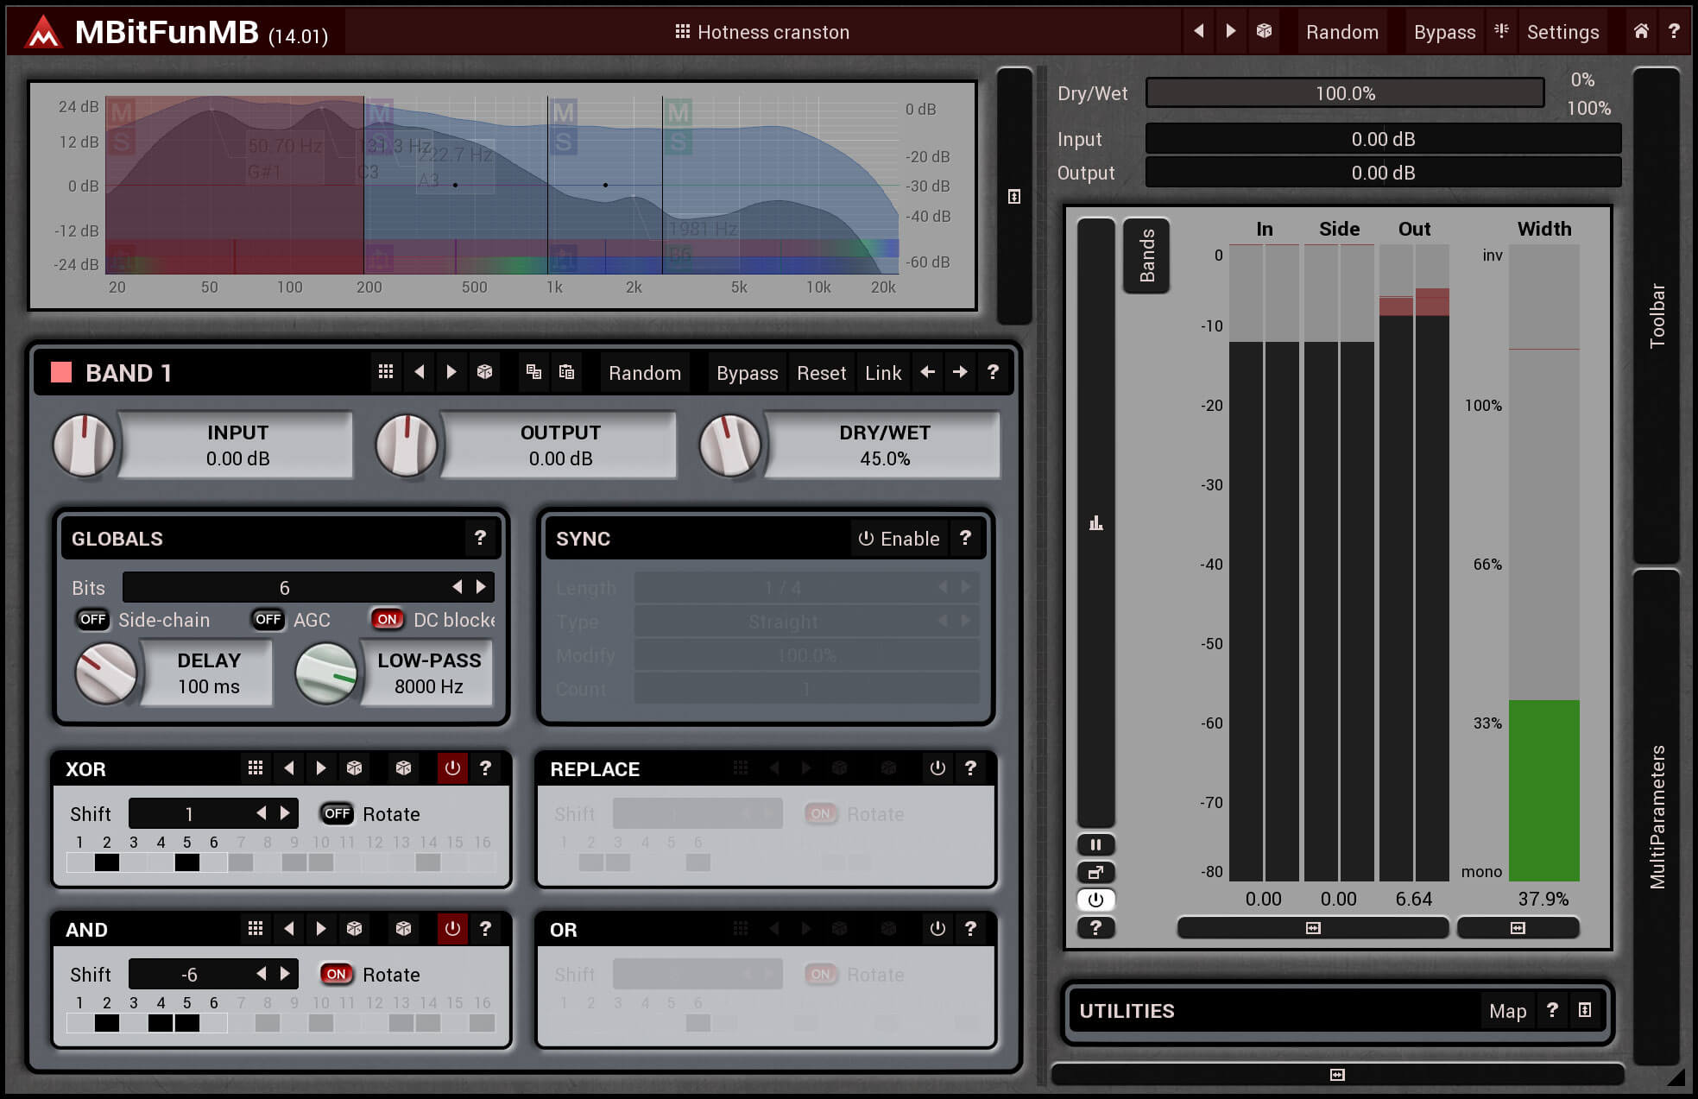Click Hotness cranston preset name
Image resolution: width=1698 pixels, height=1099 pixels.
pyautogui.click(x=773, y=32)
